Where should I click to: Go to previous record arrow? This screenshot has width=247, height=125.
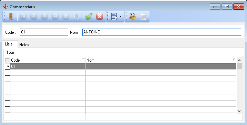coord(34,17)
